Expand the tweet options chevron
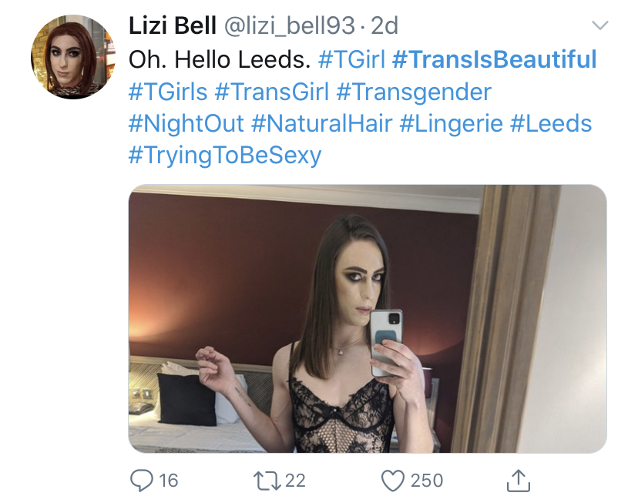This screenshot has height=496, width=638. click(x=599, y=25)
